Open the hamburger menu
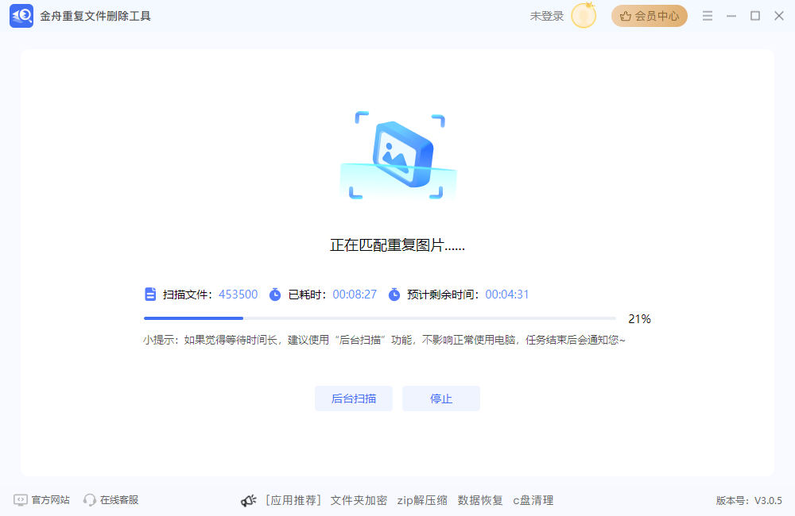The height and width of the screenshot is (516, 795). 707,15
